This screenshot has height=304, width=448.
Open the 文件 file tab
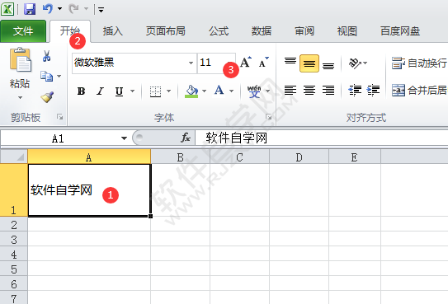point(23,31)
